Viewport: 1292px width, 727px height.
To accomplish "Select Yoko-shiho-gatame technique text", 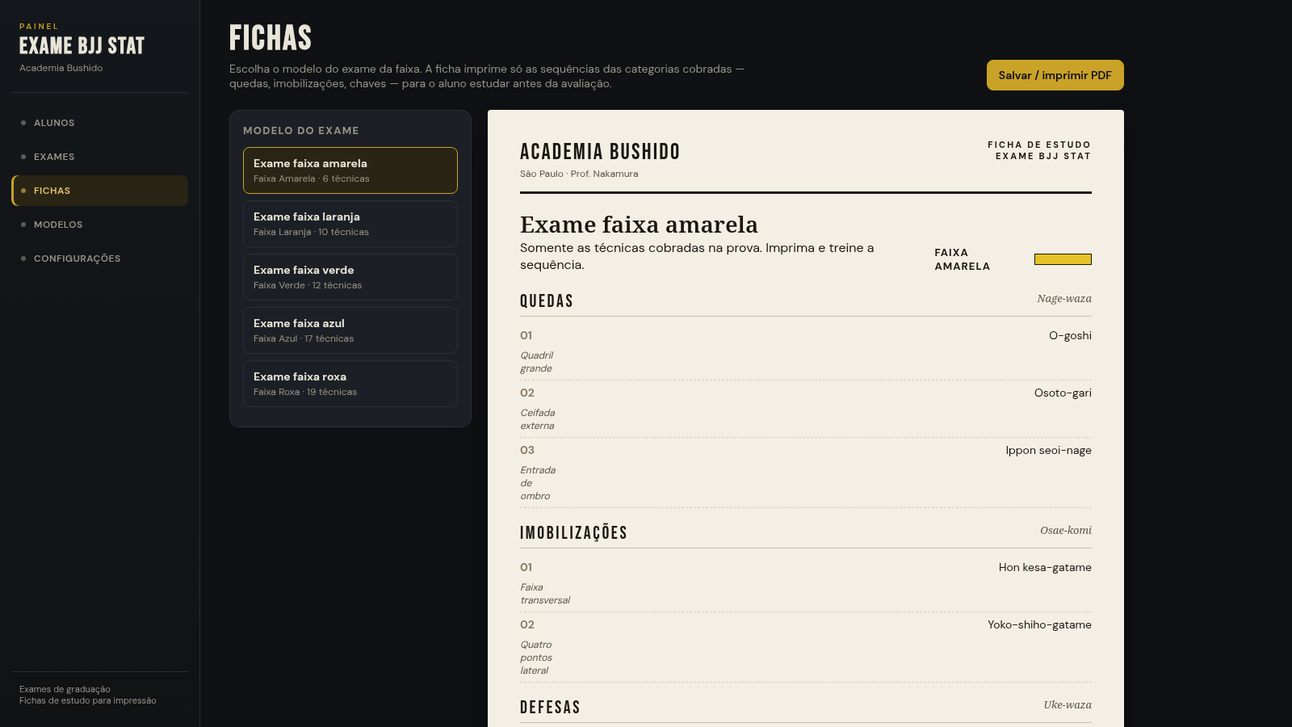I will [x=1039, y=624].
